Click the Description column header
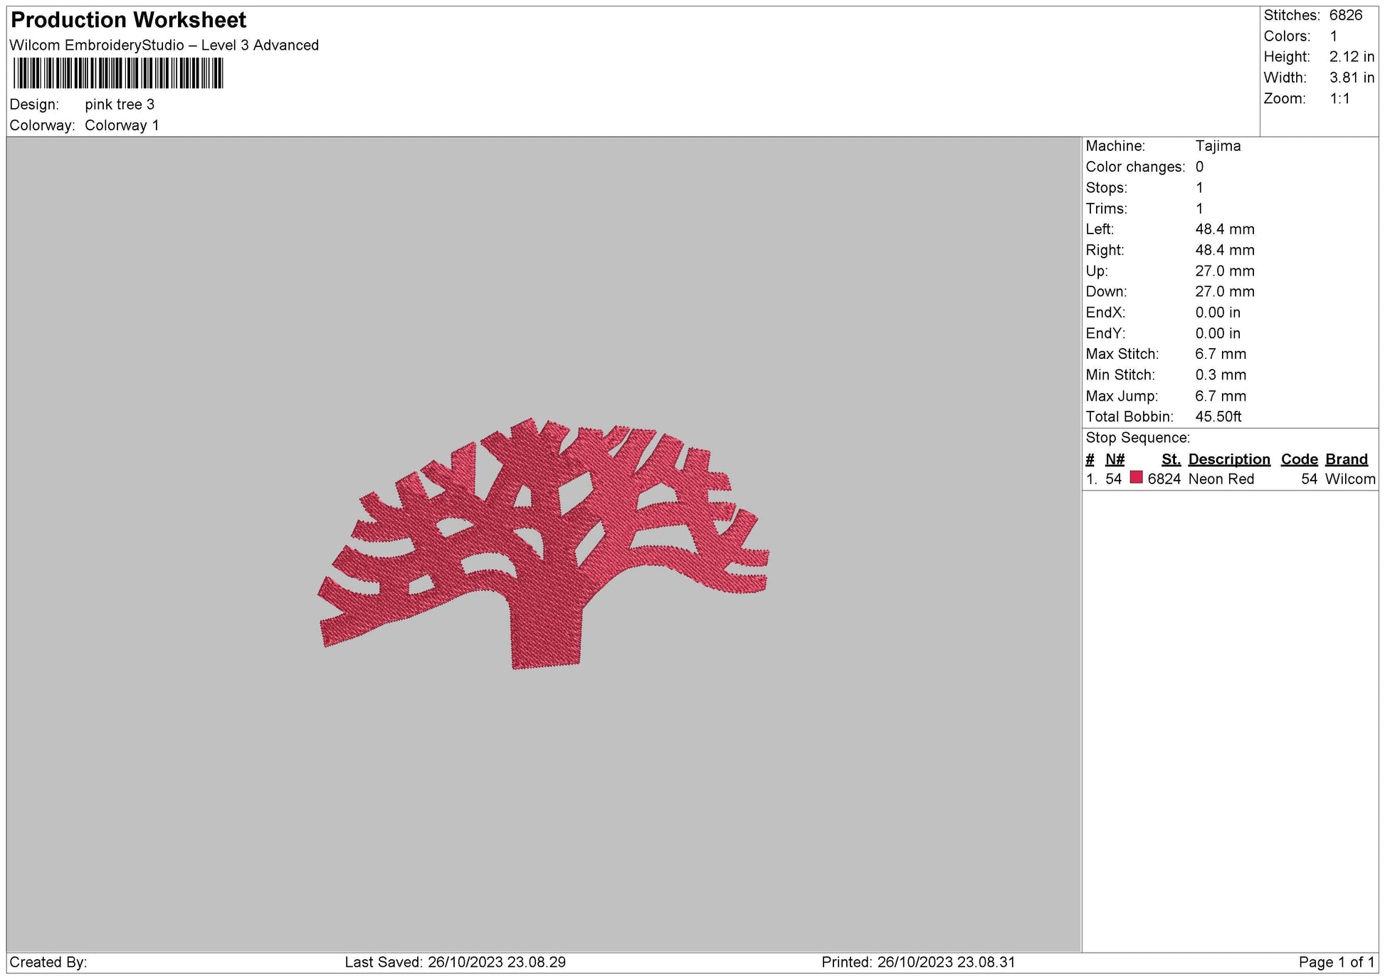The height and width of the screenshot is (979, 1385). tap(1229, 459)
